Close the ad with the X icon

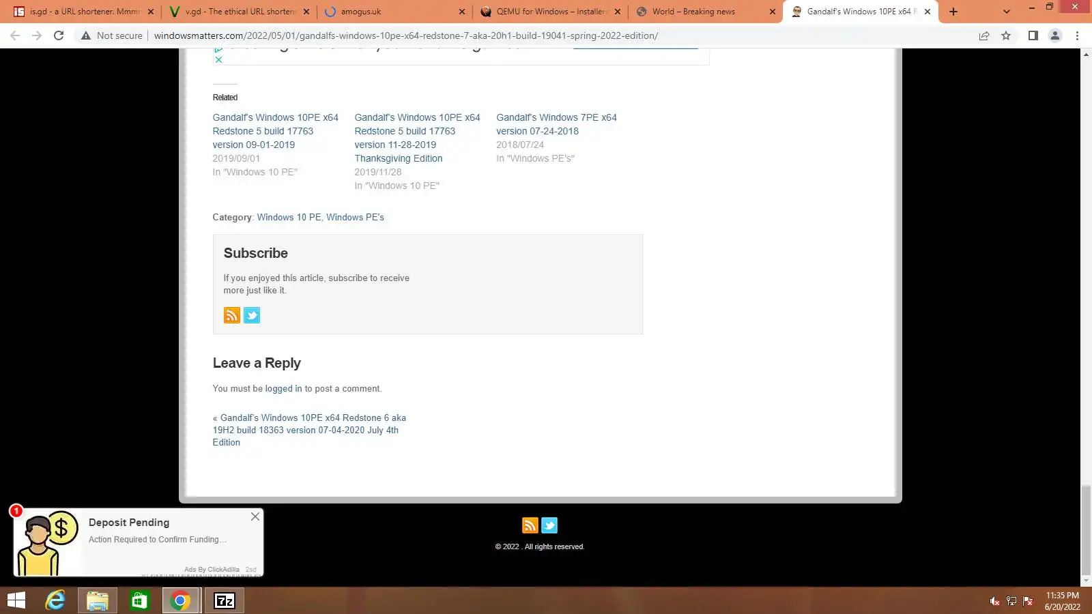coord(218,59)
